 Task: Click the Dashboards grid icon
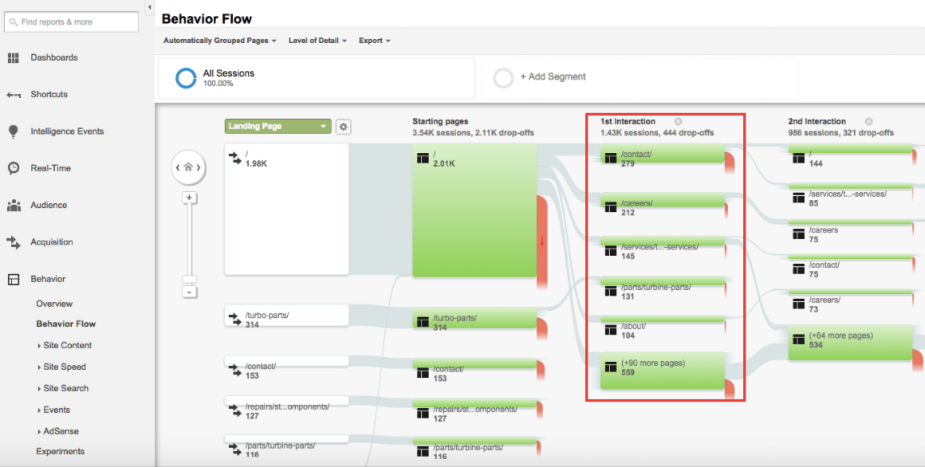pyautogui.click(x=14, y=57)
